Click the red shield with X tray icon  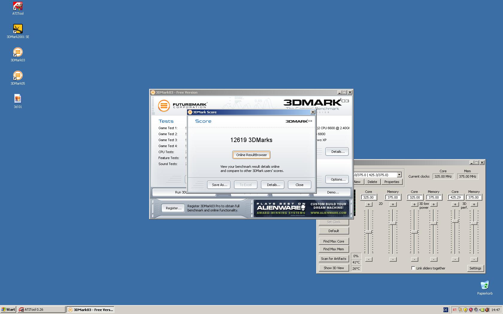(471, 310)
